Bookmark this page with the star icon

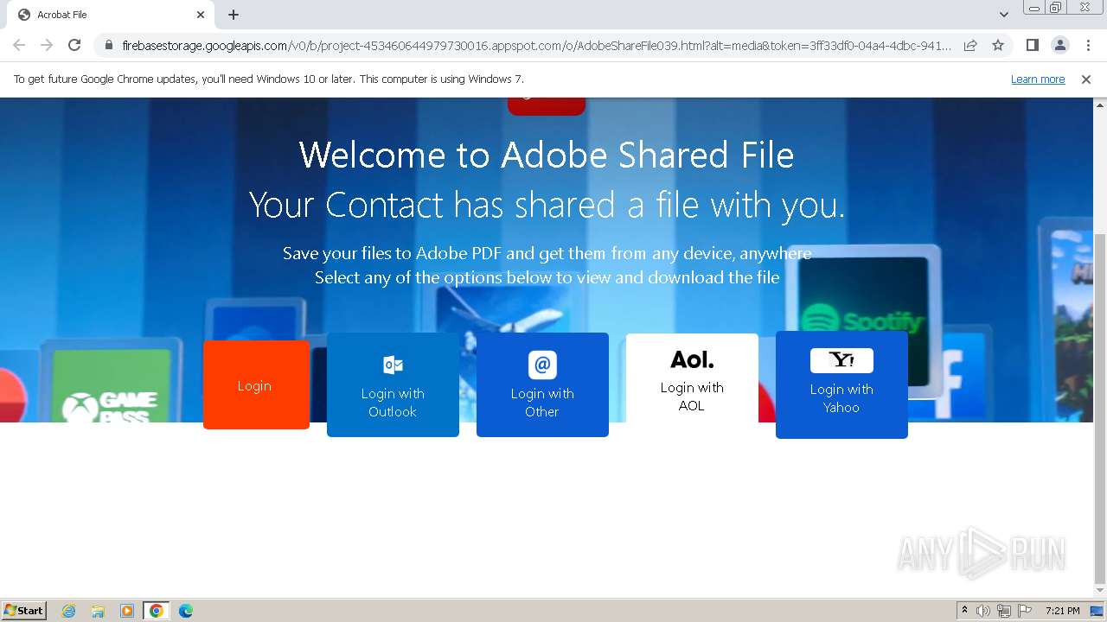coord(998,45)
